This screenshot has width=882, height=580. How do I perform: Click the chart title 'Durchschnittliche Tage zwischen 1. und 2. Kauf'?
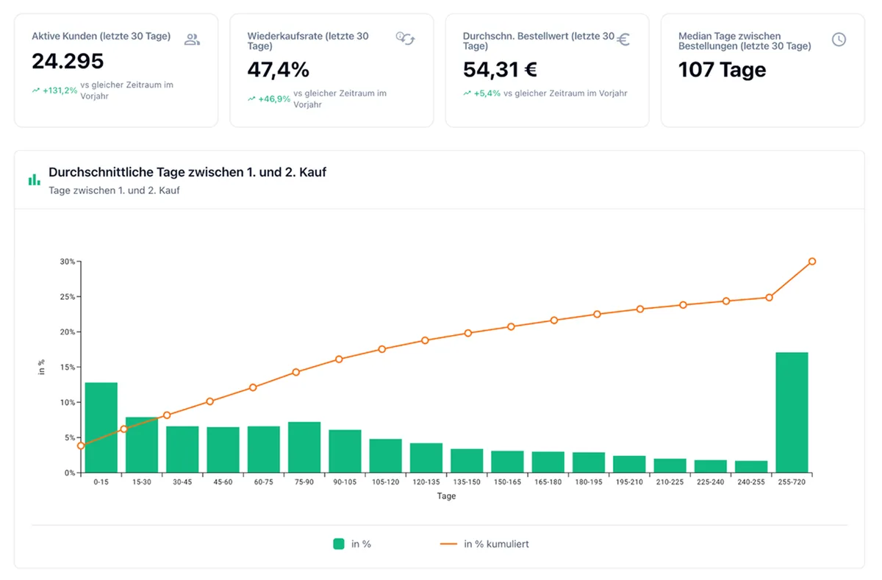[187, 172]
